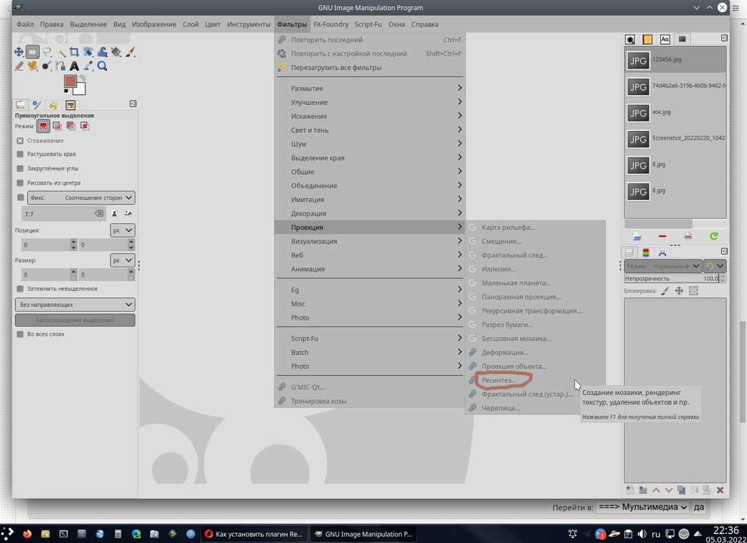Select the Move tool in toolbox
The width and height of the screenshot is (747, 543).
click(18, 52)
